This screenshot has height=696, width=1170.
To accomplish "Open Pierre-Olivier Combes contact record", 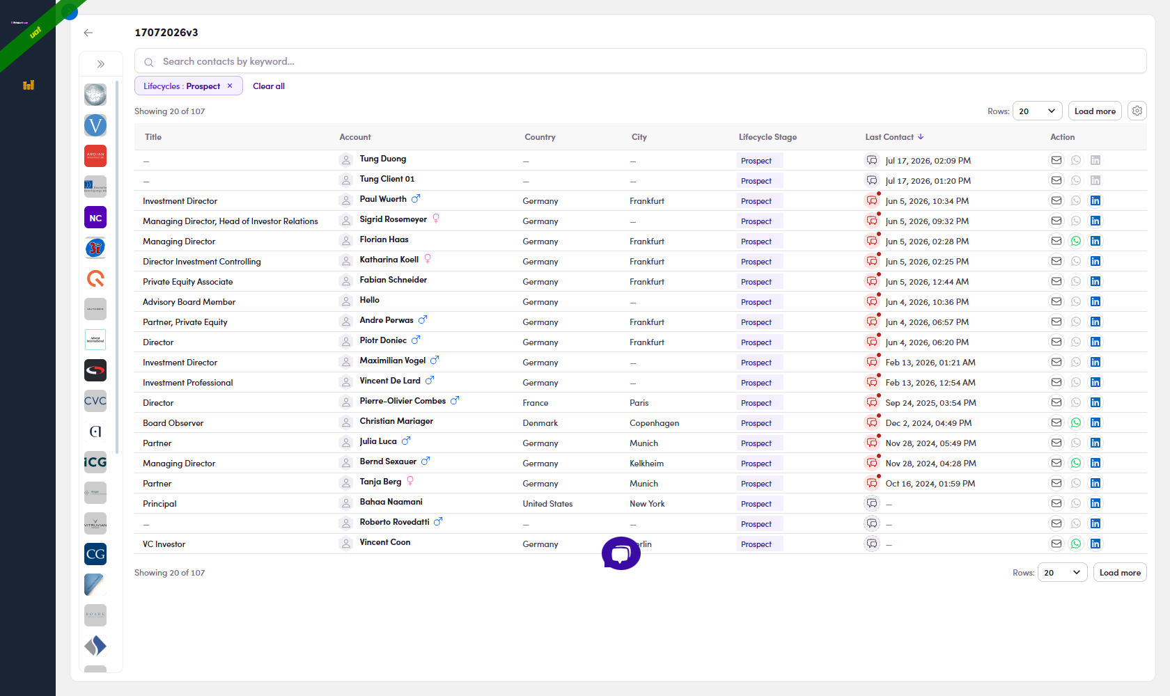I will 403,401.
